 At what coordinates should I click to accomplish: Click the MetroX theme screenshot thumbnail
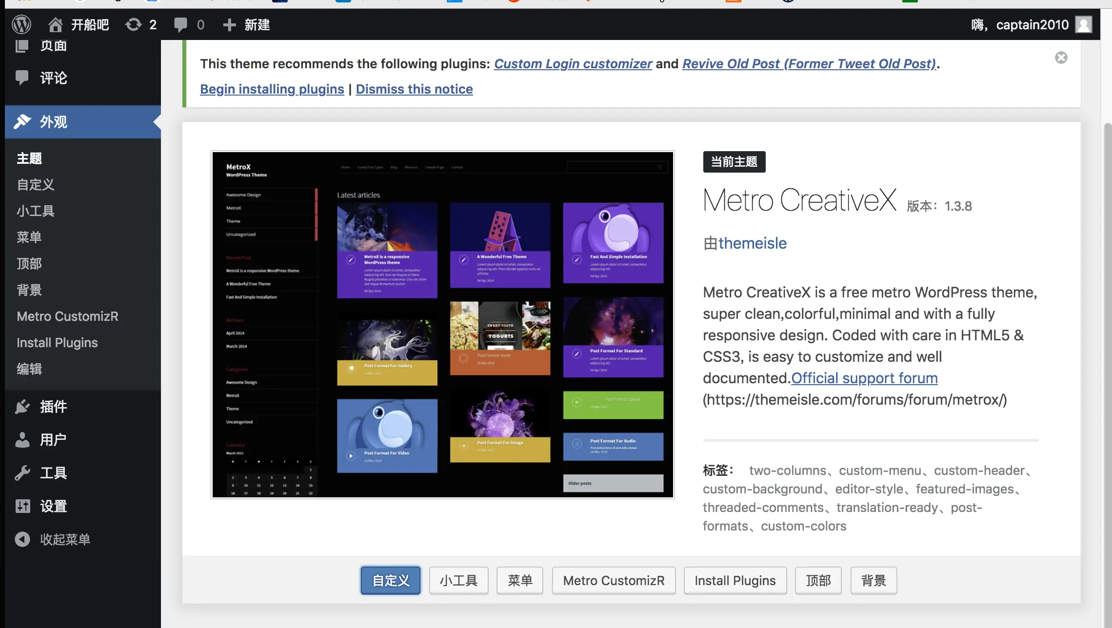tap(443, 325)
